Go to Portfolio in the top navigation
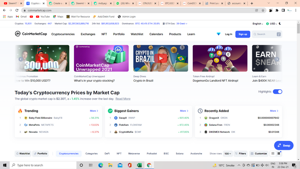Screen dimensions: 300x169 click(119, 34)
